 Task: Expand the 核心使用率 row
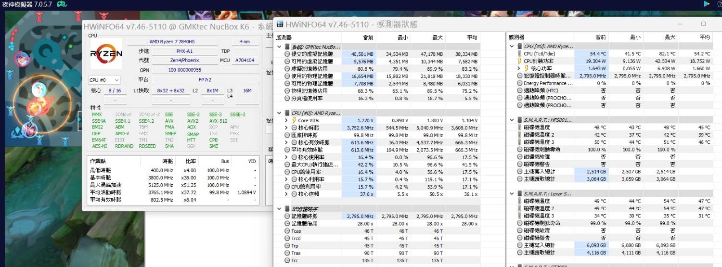(x=287, y=157)
